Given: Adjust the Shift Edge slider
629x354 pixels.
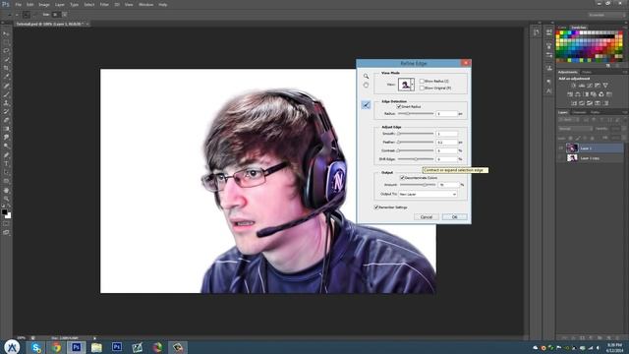Looking at the screenshot, I should (416, 159).
